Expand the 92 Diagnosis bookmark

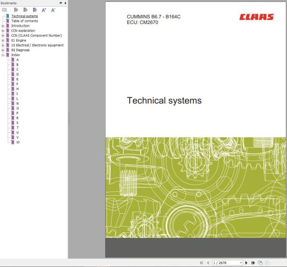[3, 50]
